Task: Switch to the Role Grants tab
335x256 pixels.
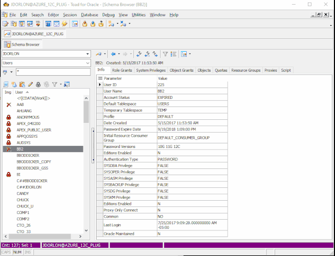Action: click(x=122, y=70)
